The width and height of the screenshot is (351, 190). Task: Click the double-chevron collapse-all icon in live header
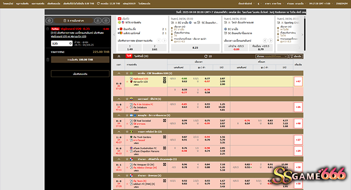pyautogui.click(x=119, y=56)
